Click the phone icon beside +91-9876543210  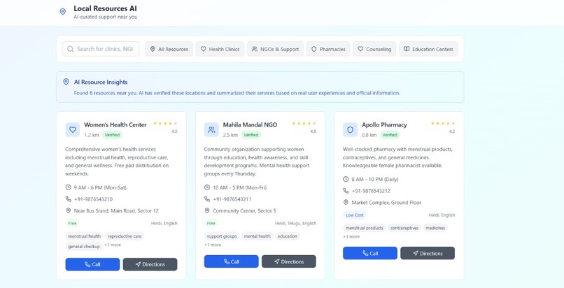[69, 199]
